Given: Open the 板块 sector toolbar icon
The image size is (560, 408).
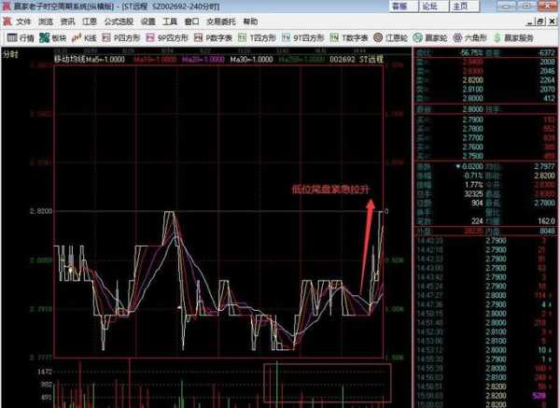Looking at the screenshot, I should click(x=54, y=38).
